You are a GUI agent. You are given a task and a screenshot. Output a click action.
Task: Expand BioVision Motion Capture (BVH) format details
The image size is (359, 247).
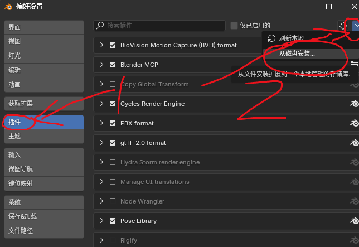tap(101, 45)
